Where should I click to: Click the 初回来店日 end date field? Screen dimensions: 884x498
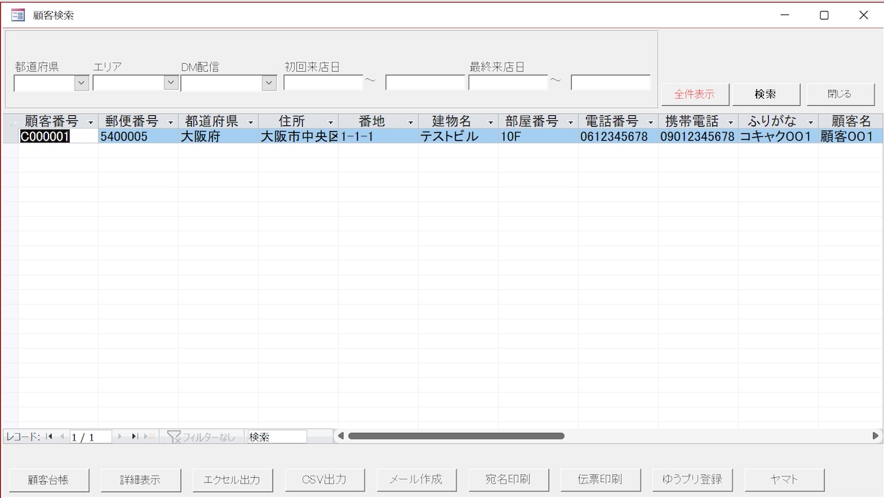(x=425, y=83)
